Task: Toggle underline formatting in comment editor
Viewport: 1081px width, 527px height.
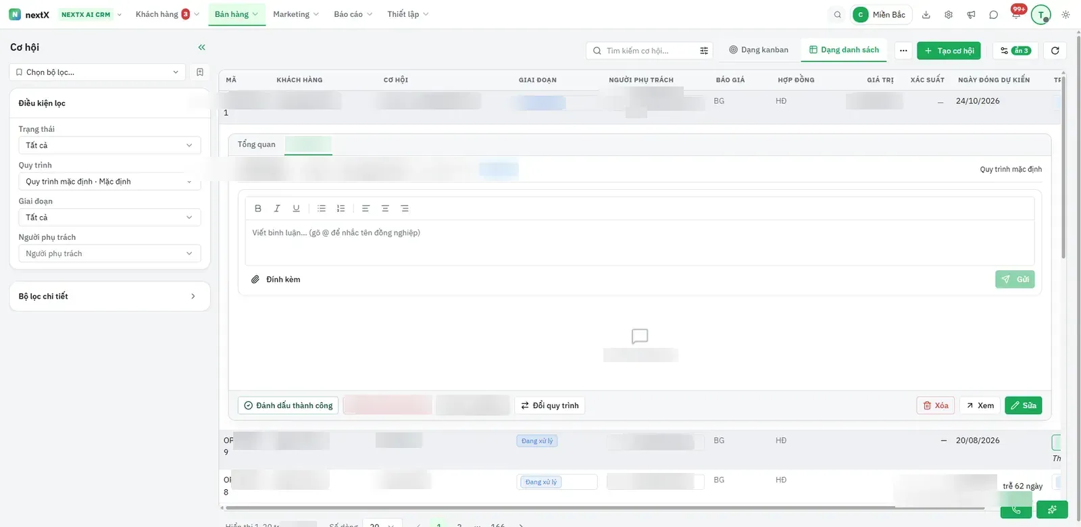Action: (x=296, y=209)
